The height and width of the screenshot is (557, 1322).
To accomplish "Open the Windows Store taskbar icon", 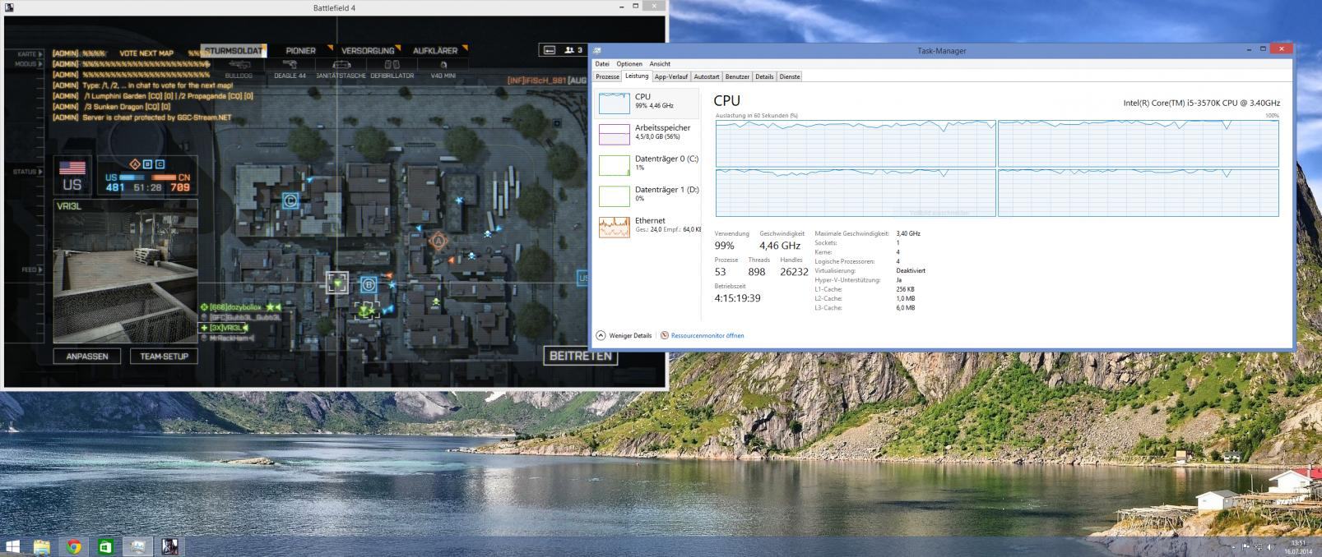I will tap(105, 546).
